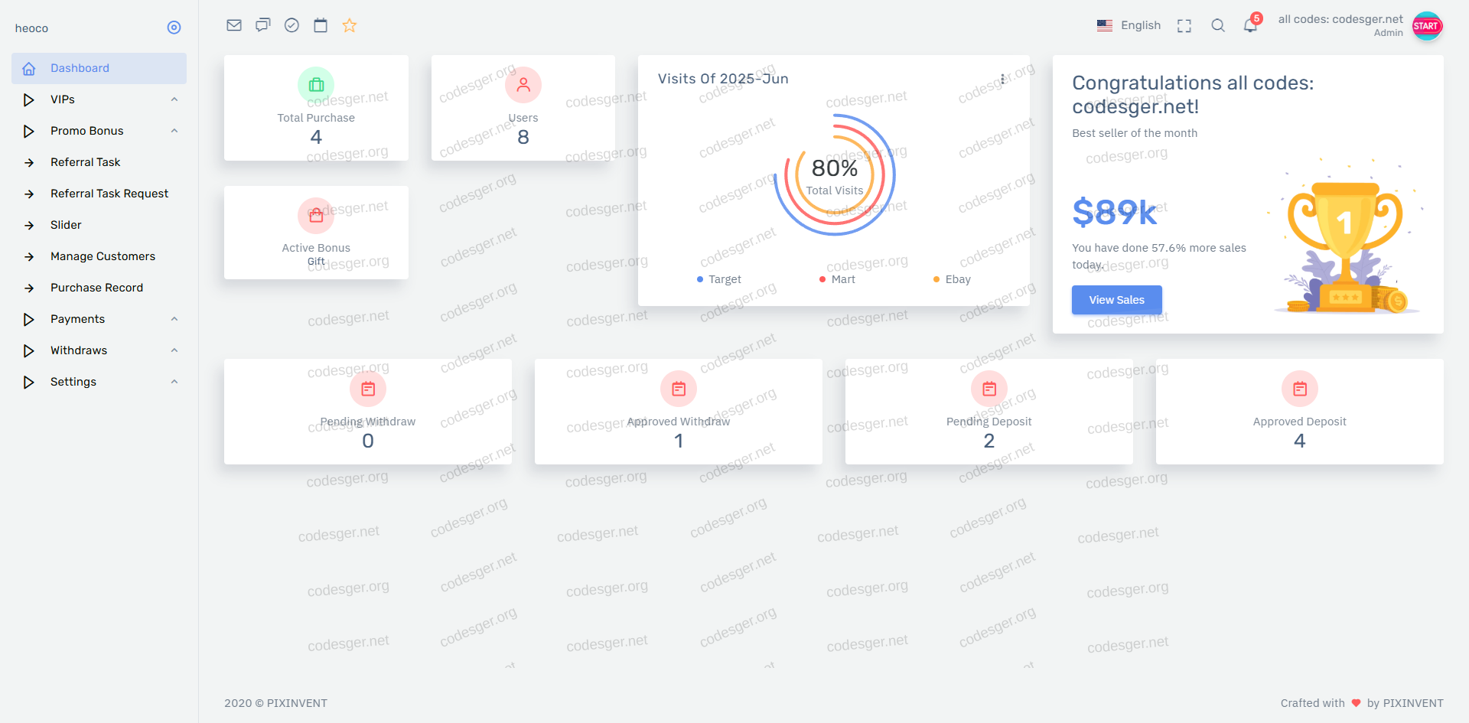Open the mail envelope icon in top toolbar
Screen dimensions: 1469x723
click(234, 25)
